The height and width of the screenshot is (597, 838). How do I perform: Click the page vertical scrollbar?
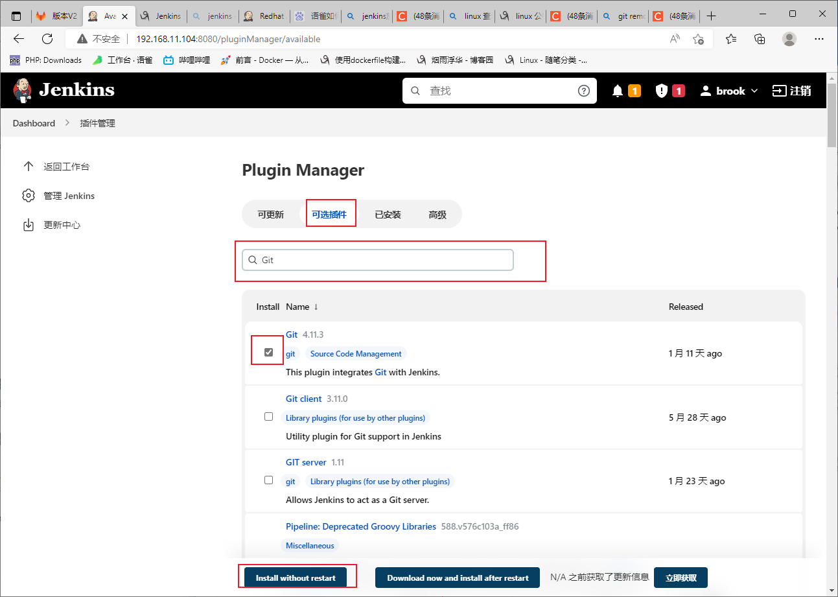832,115
